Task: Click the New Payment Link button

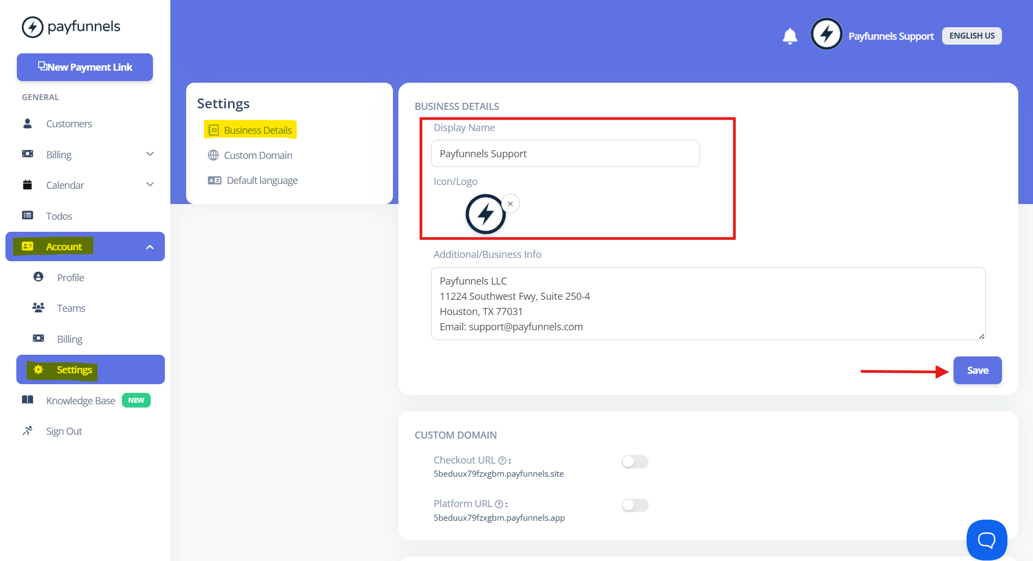Action: click(x=85, y=67)
